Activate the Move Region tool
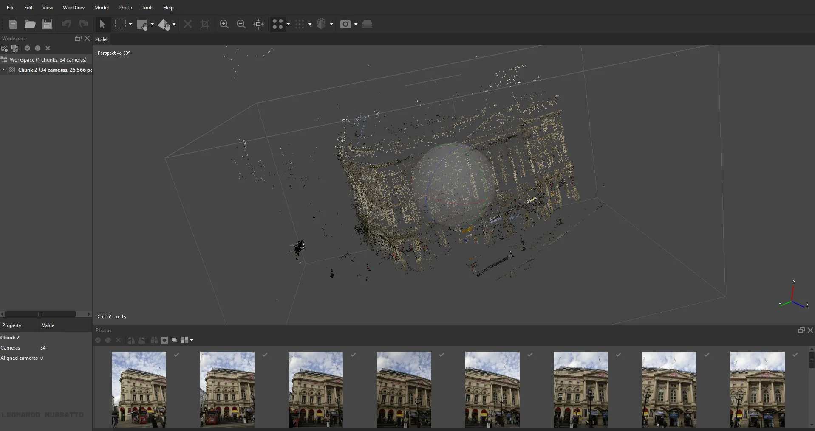 coord(143,24)
